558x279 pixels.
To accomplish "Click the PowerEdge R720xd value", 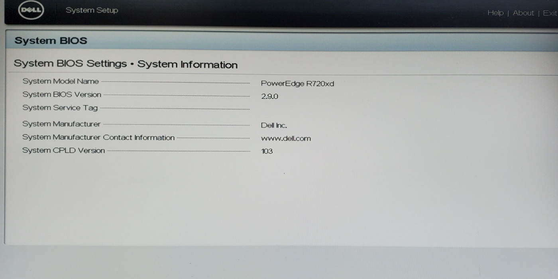I will point(297,84).
